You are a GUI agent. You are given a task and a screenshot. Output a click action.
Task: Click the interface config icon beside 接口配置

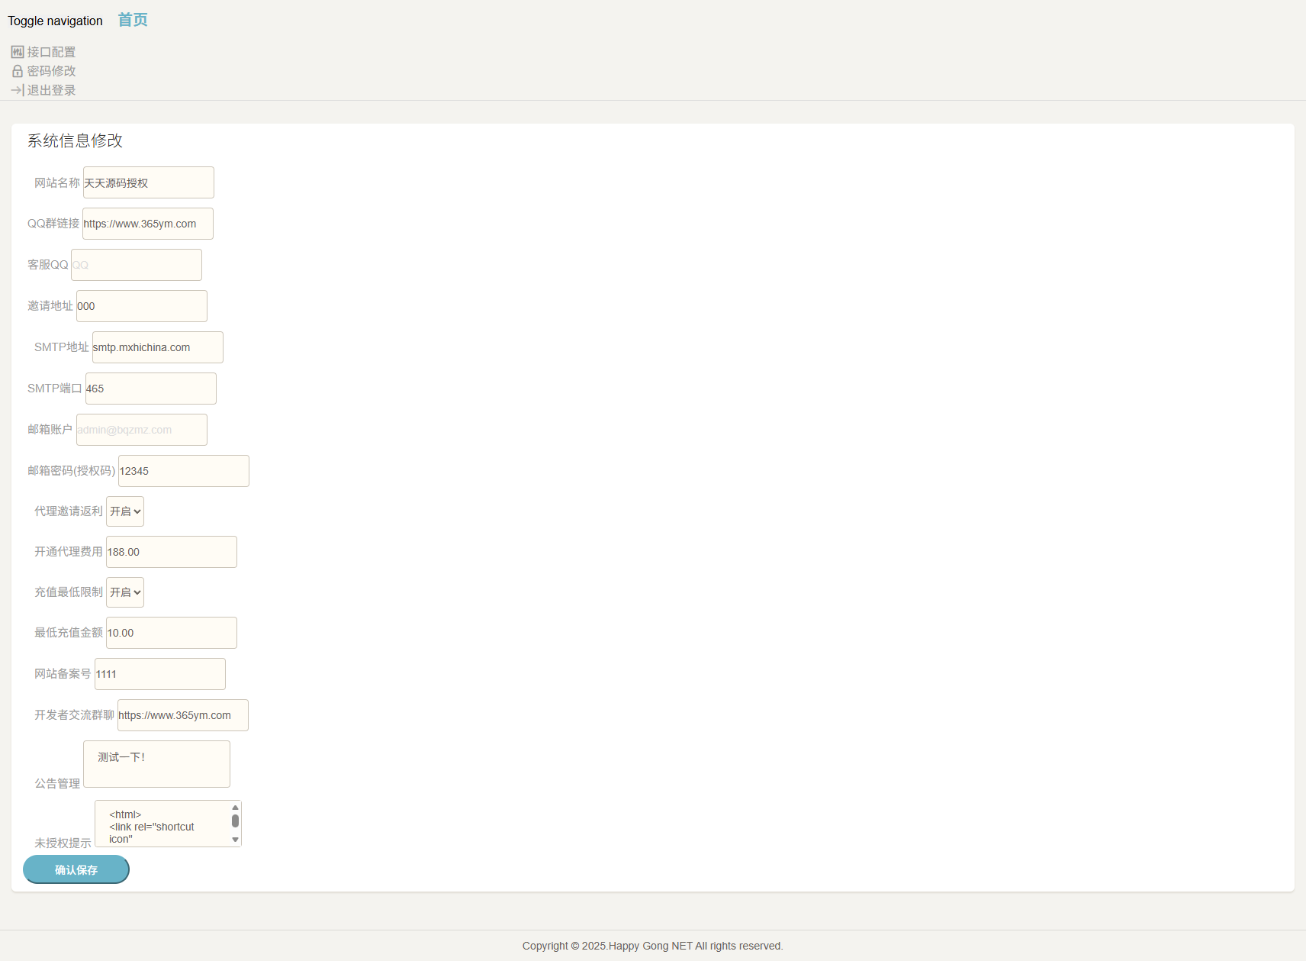click(x=17, y=52)
